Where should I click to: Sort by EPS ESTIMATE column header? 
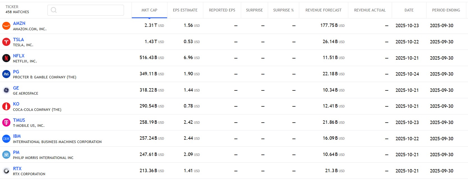[185, 10]
